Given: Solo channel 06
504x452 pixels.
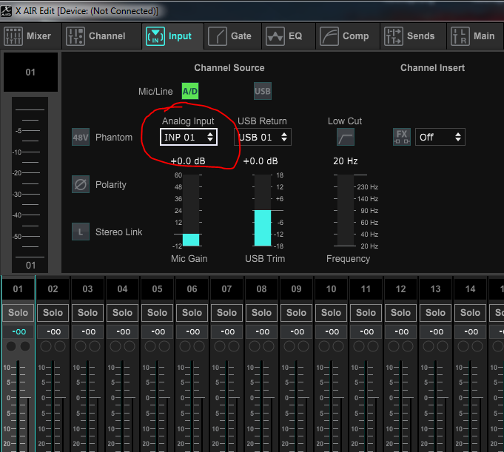Looking at the screenshot, I should tap(192, 313).
